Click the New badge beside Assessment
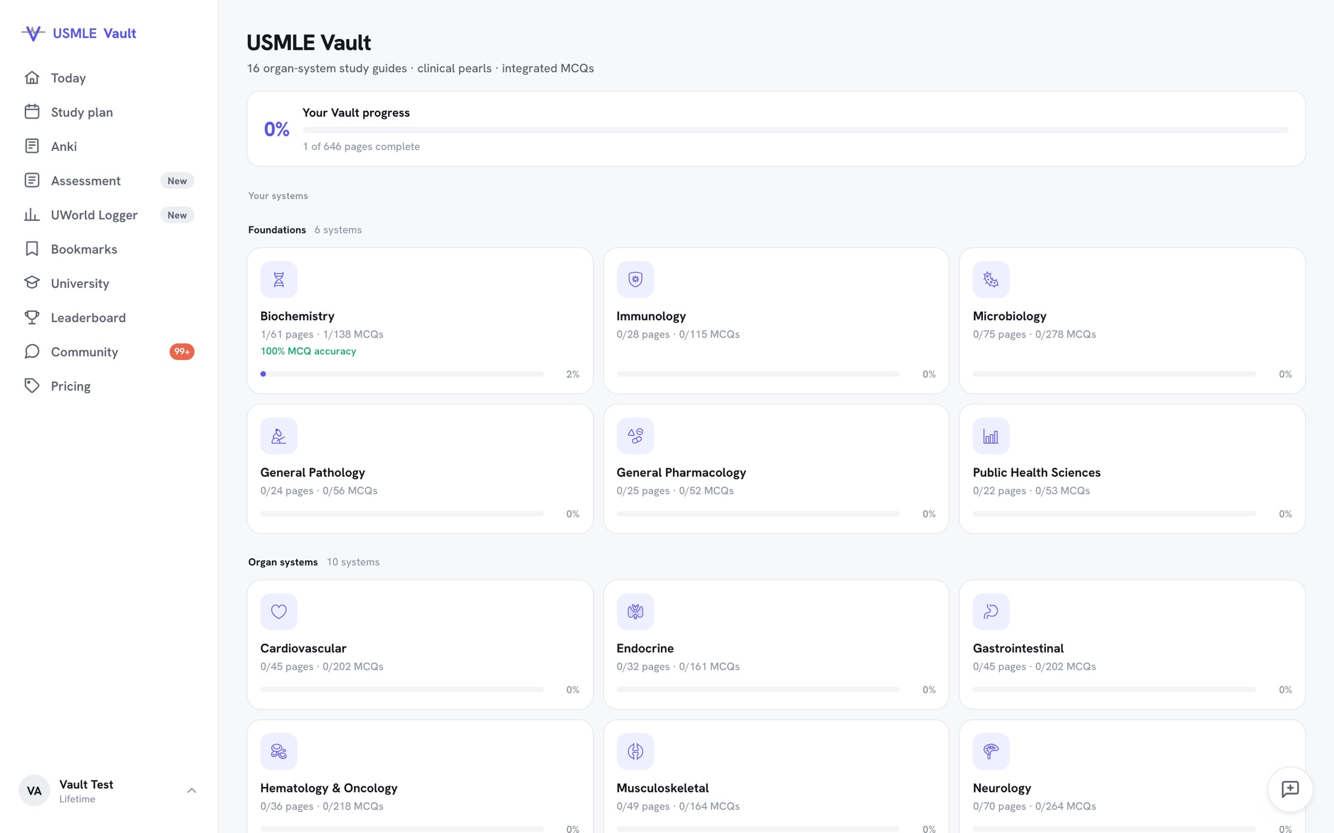This screenshot has height=833, width=1334. pos(177,181)
